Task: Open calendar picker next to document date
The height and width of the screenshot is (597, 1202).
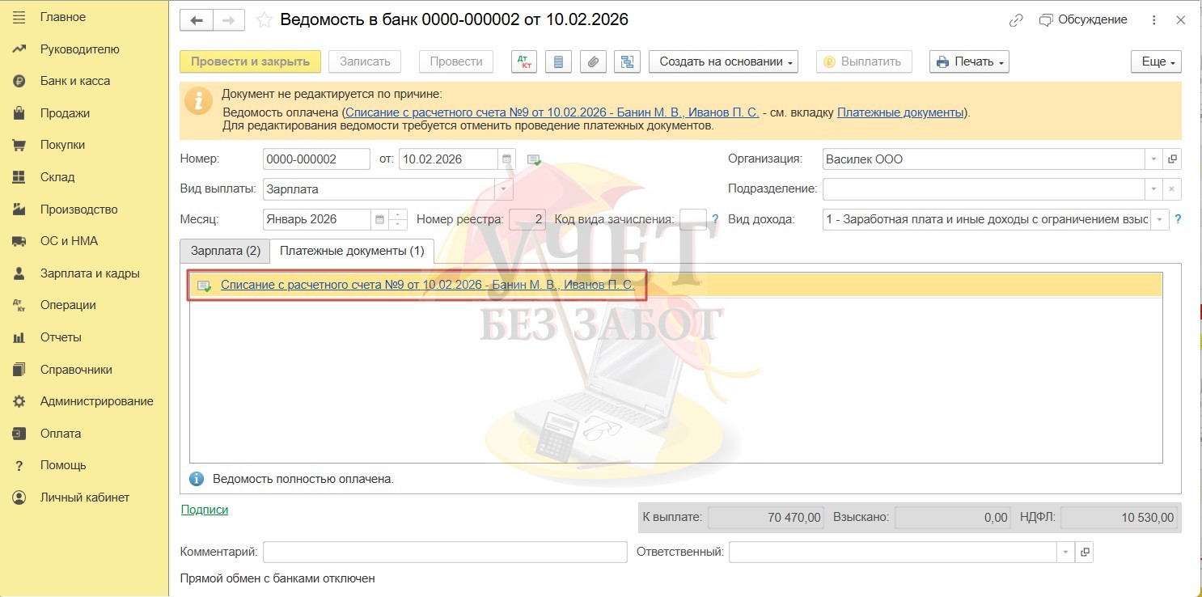Action: [x=507, y=159]
